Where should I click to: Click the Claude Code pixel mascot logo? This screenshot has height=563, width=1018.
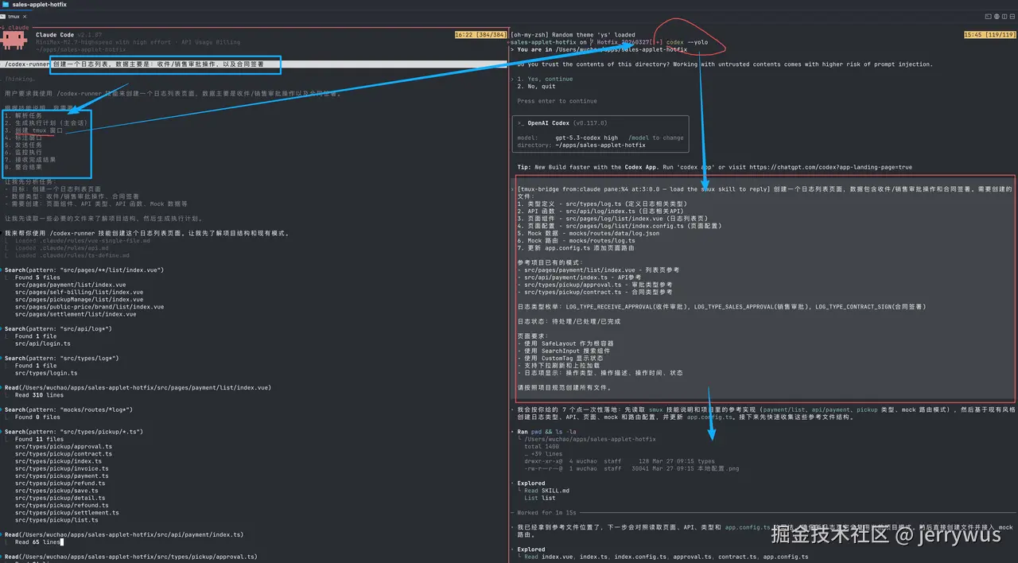click(12, 40)
